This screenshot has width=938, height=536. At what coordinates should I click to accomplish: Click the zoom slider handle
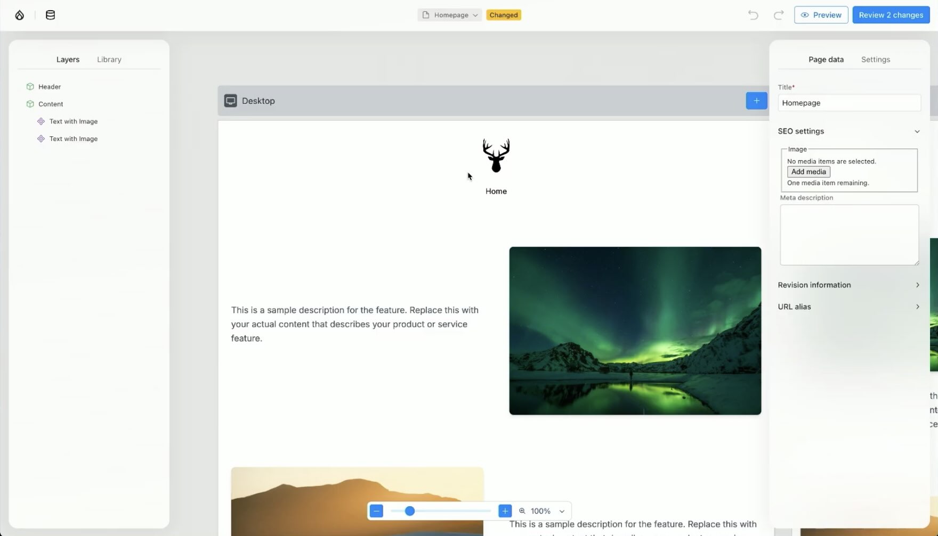click(x=409, y=511)
